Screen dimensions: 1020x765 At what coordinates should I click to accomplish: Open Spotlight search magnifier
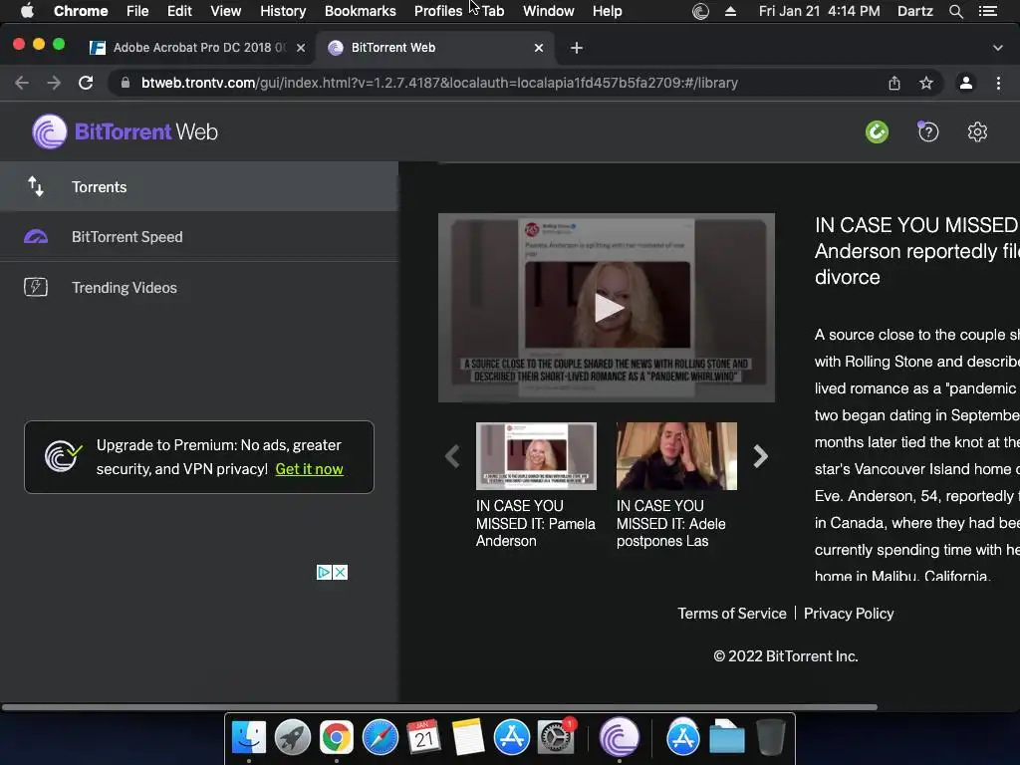tap(955, 11)
